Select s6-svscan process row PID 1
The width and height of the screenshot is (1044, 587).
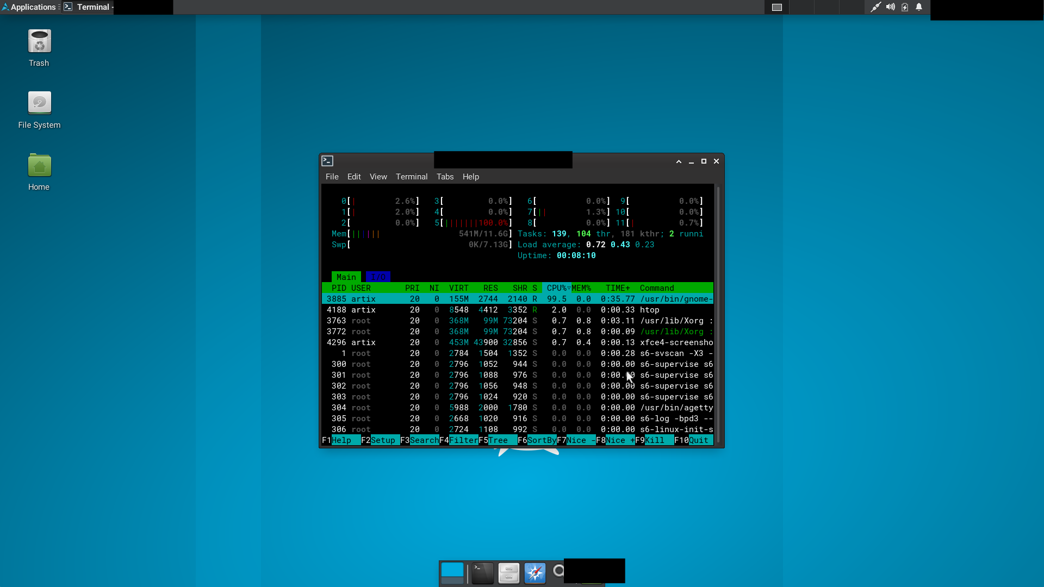518,353
